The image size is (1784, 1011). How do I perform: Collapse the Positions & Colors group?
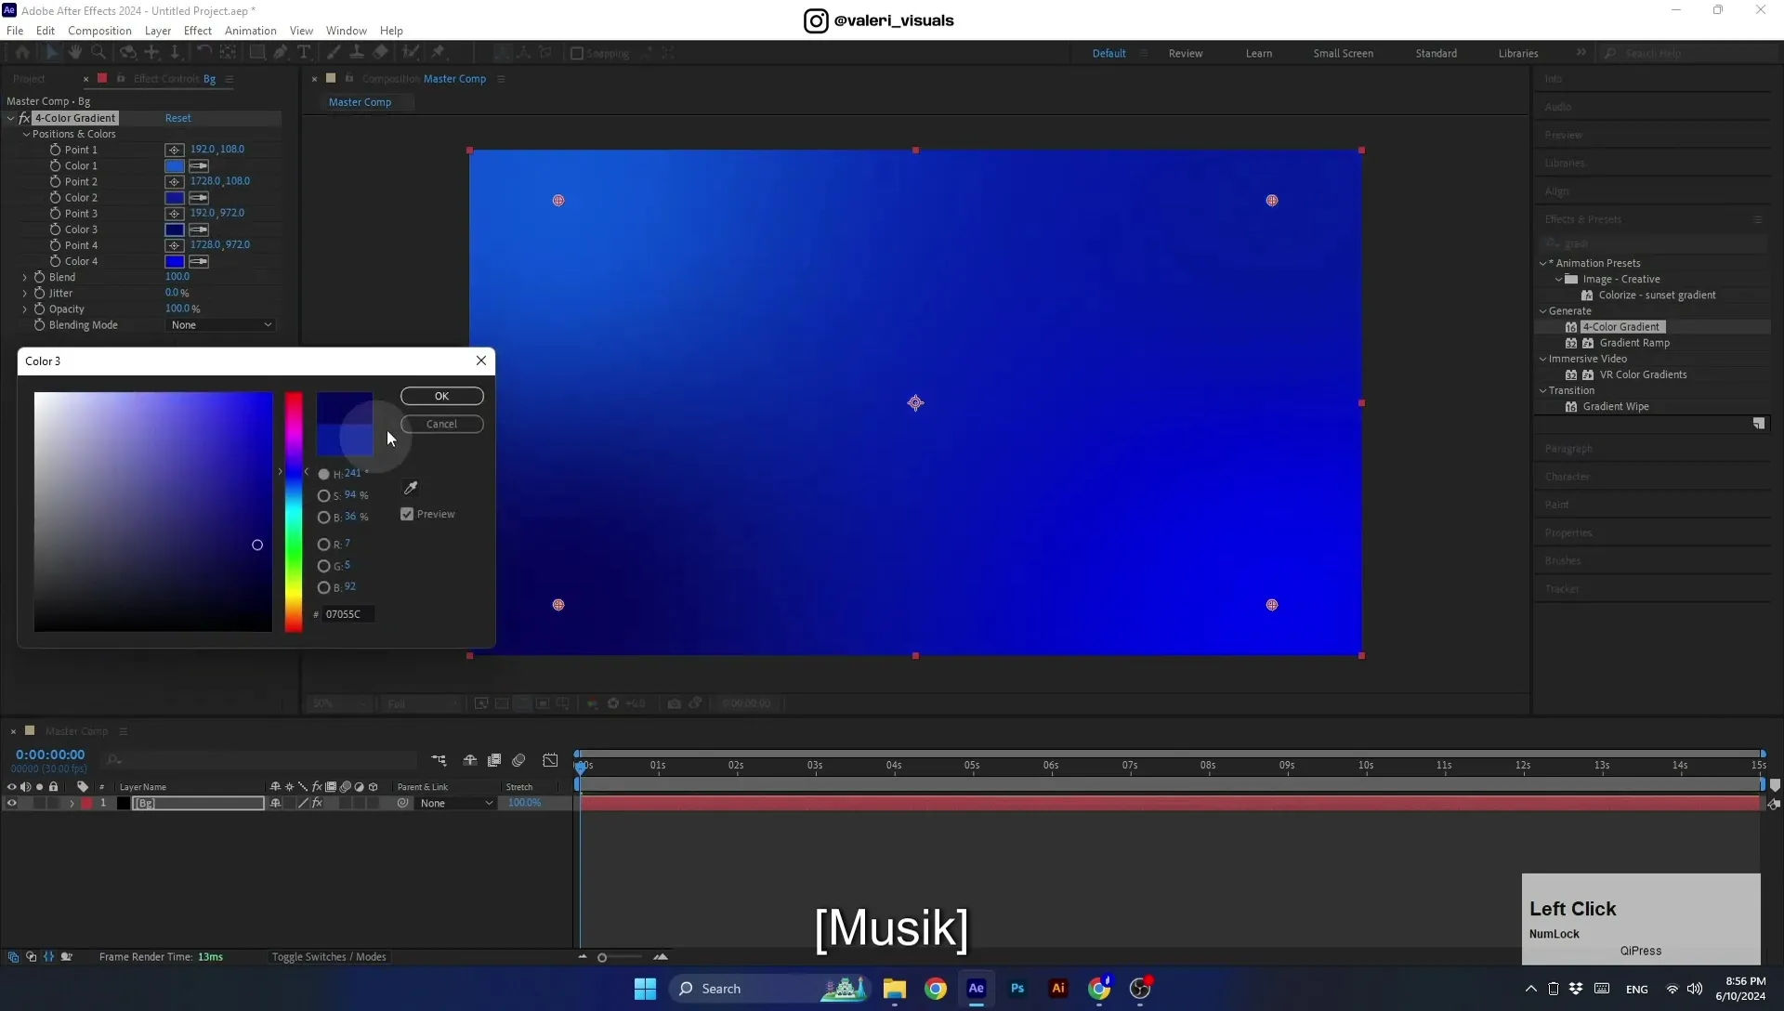pyautogui.click(x=27, y=134)
